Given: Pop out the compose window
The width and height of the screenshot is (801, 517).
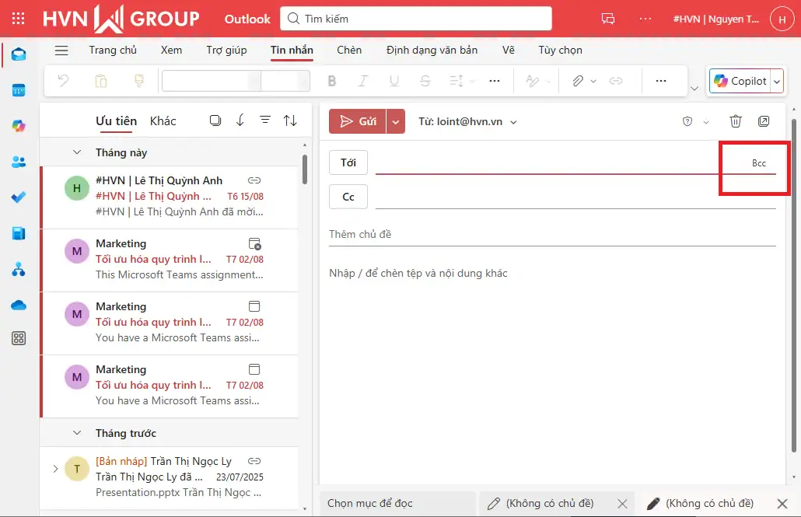Looking at the screenshot, I should [x=764, y=121].
